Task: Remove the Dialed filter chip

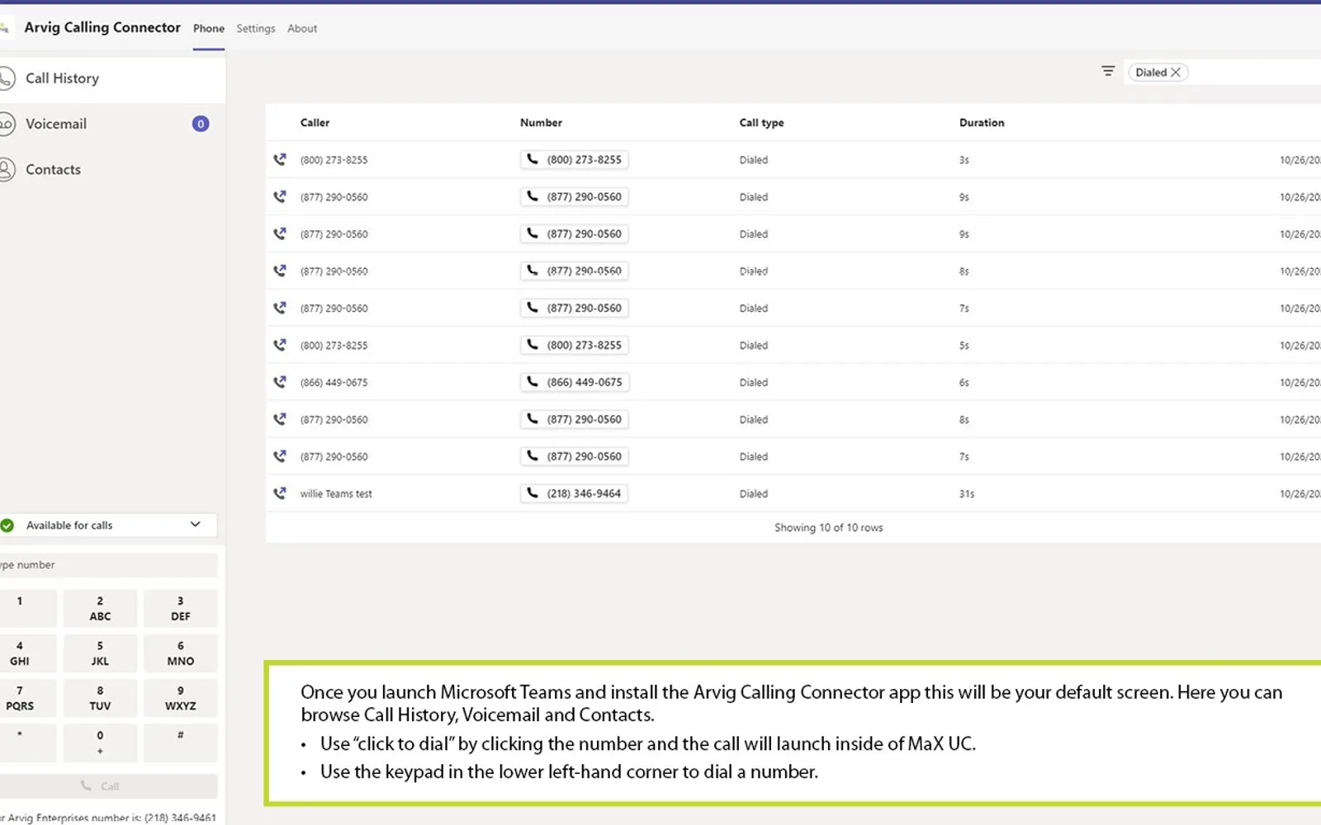Action: click(1176, 73)
